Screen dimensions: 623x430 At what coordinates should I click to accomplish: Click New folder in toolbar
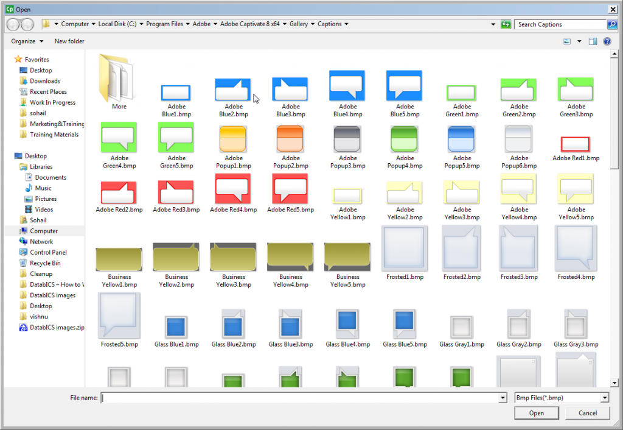click(x=69, y=41)
